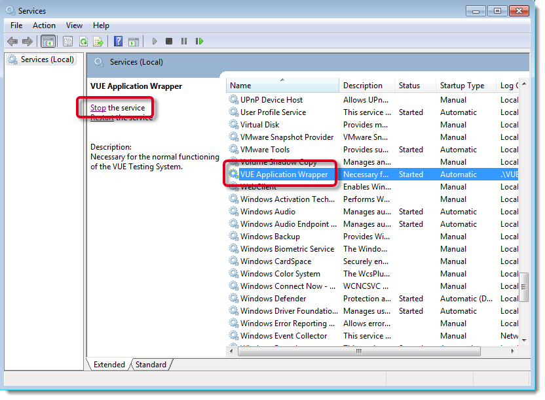Viewport: 545px width, 400px height.
Task: Toggle Show/Hide Console Tree button
Action: click(x=48, y=42)
